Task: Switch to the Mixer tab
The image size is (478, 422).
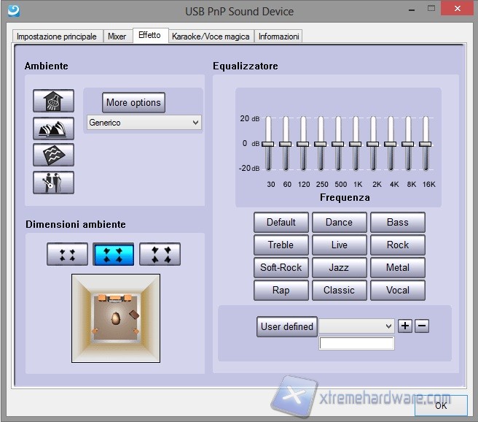Action: click(117, 37)
